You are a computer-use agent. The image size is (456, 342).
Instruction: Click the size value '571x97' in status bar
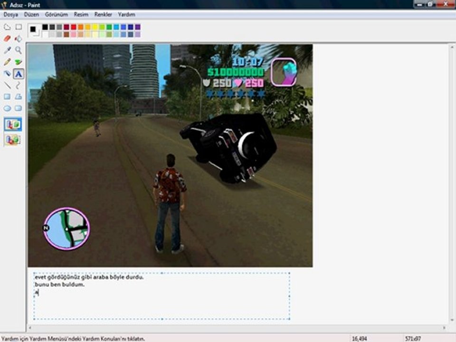[x=413, y=339]
